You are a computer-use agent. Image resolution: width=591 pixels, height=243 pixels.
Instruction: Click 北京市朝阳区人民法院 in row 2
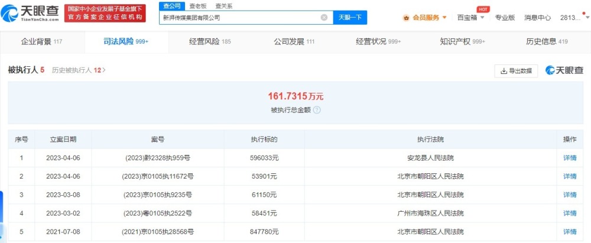[x=431, y=176]
